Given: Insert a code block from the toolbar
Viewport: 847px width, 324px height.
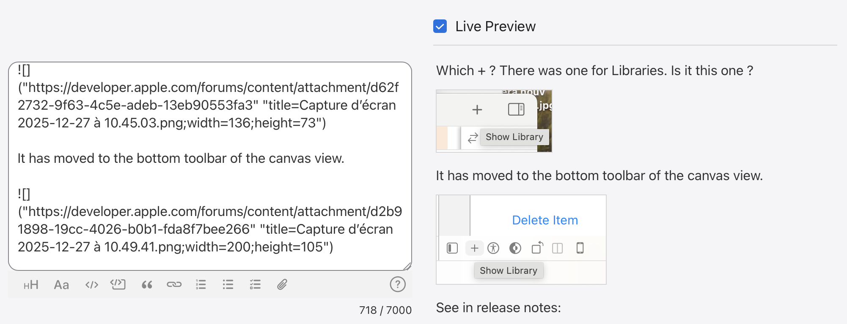Looking at the screenshot, I should point(118,284).
